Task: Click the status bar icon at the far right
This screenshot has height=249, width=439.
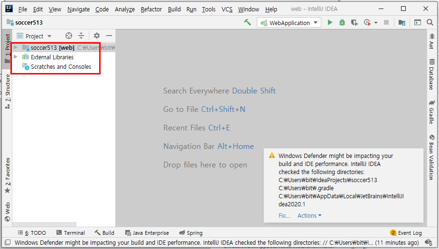Action: point(429,242)
